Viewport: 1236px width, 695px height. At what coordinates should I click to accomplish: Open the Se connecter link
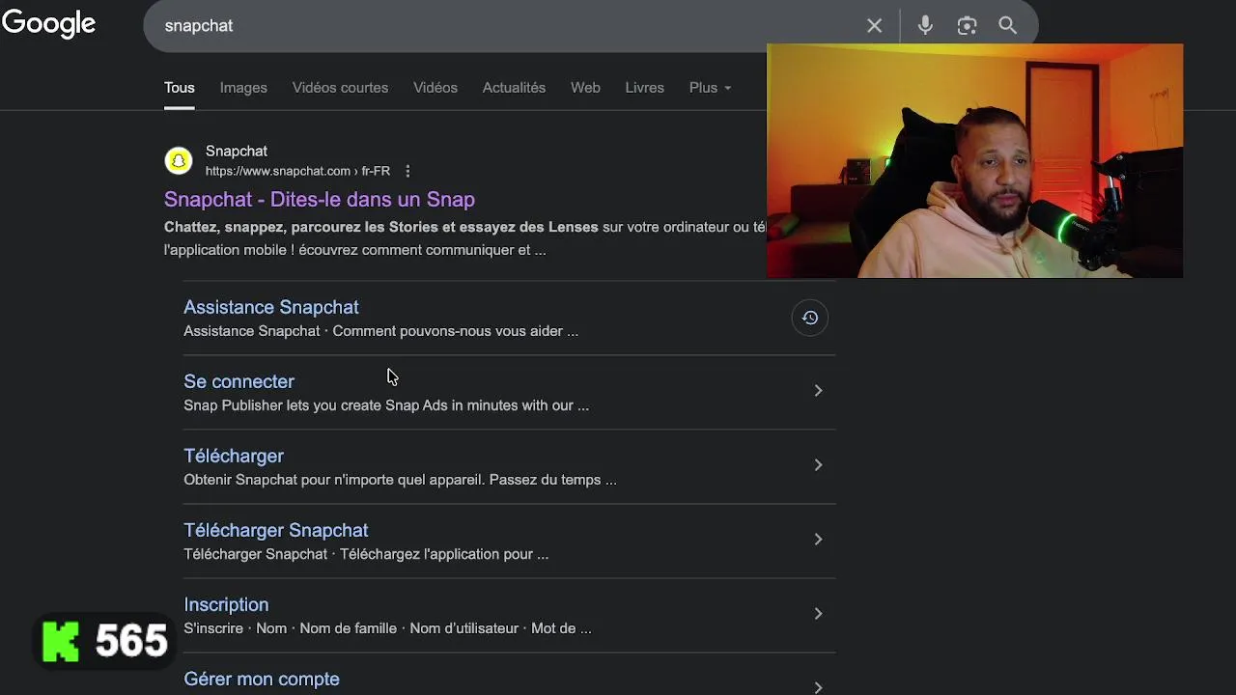[x=239, y=381]
